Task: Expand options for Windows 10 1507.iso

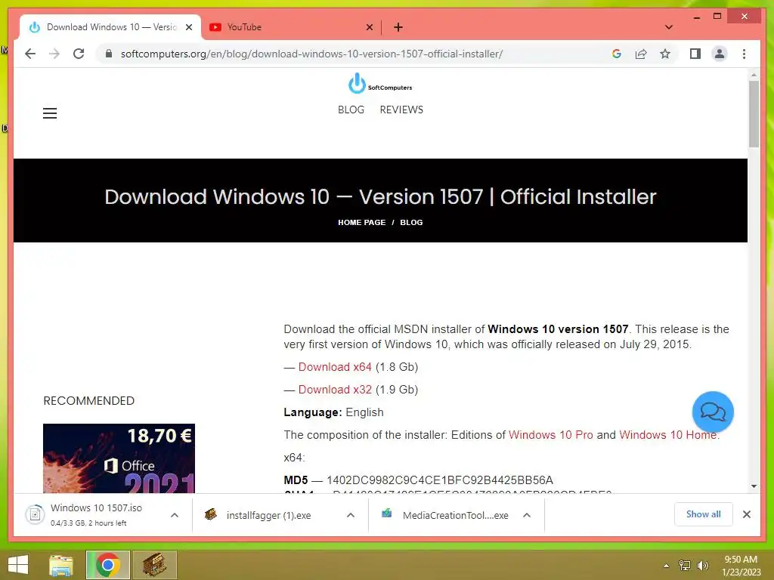Action: (x=175, y=515)
